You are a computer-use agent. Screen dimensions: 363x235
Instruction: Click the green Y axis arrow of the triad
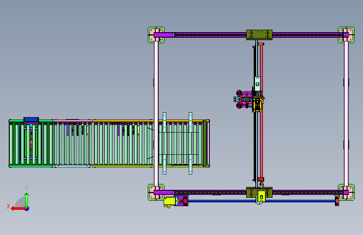pos(27,200)
